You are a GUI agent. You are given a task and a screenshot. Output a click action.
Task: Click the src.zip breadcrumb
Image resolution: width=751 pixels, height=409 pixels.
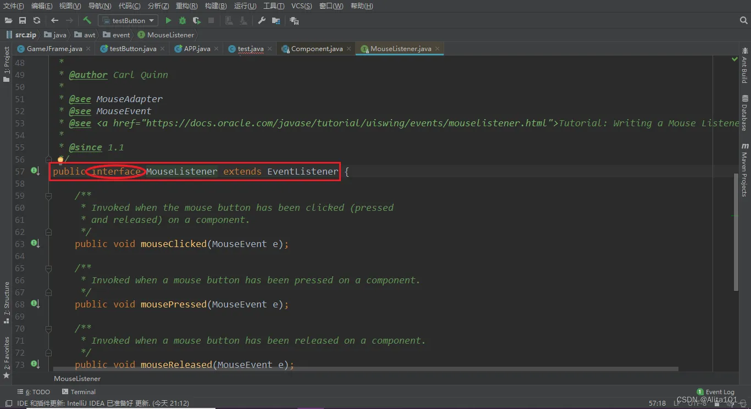click(x=22, y=35)
